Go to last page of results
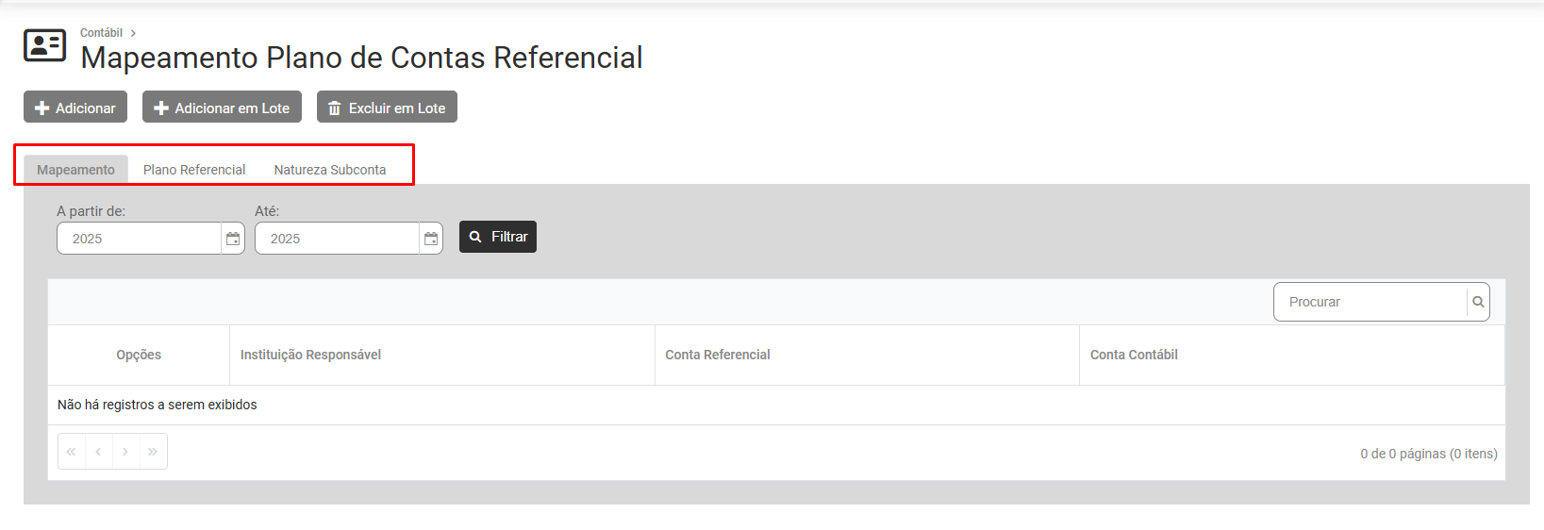 [153, 452]
